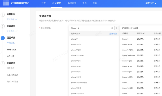Click 默认出价 for selected iphone14官网 row
Viewport: 162px width, 96px height.
[157, 50]
